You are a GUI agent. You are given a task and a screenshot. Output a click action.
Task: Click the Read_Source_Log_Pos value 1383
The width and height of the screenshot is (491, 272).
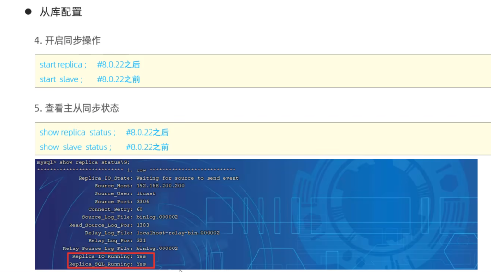coord(143,225)
